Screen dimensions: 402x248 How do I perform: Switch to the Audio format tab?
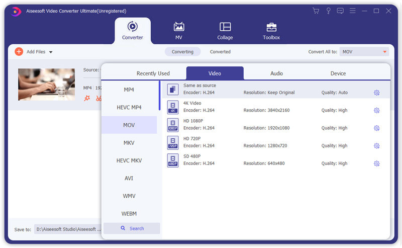tap(276, 73)
